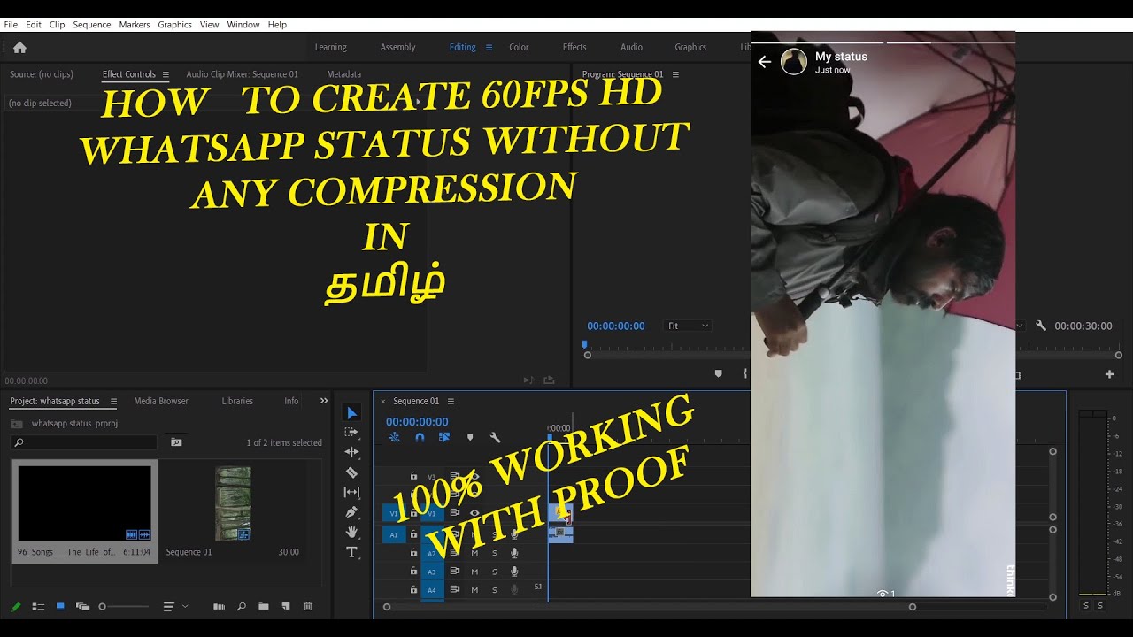The width and height of the screenshot is (1133, 637).
Task: Switch to Assembly workspace
Action: pos(397,47)
